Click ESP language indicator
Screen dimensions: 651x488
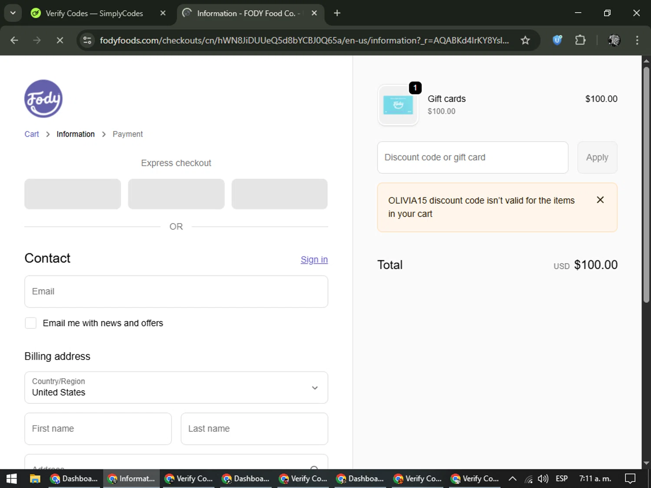(x=562, y=478)
